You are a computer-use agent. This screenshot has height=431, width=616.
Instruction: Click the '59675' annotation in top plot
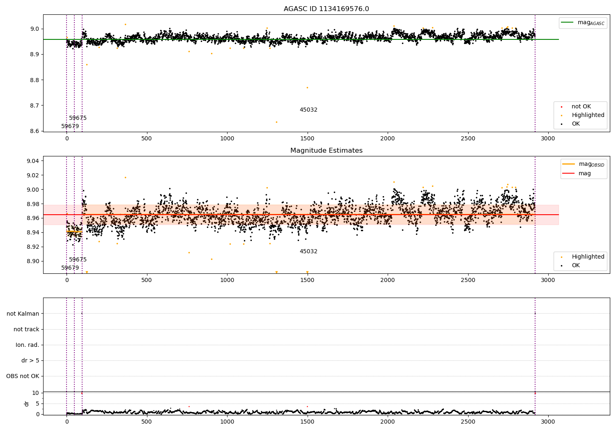click(x=78, y=118)
